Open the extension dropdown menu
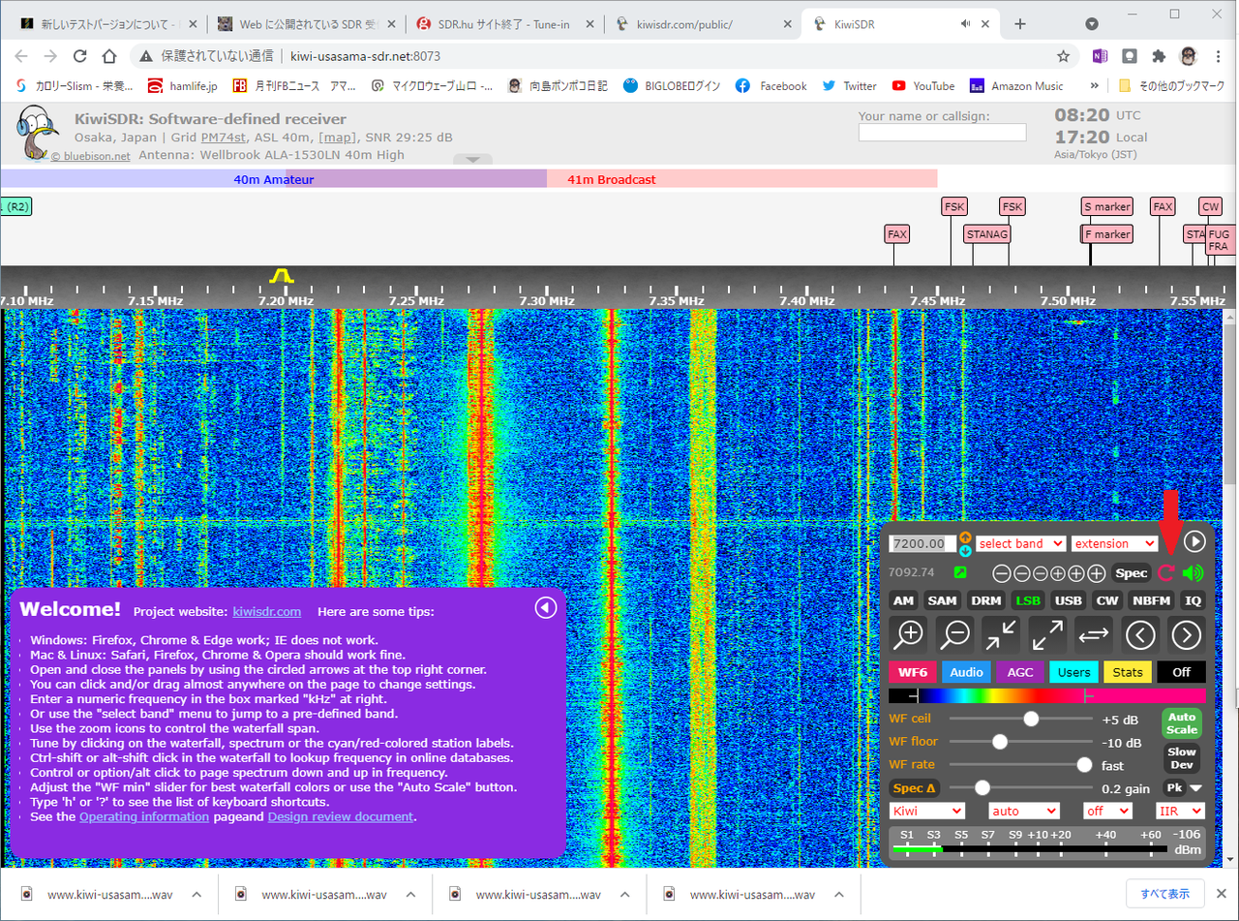1239x921 pixels. [x=1113, y=543]
